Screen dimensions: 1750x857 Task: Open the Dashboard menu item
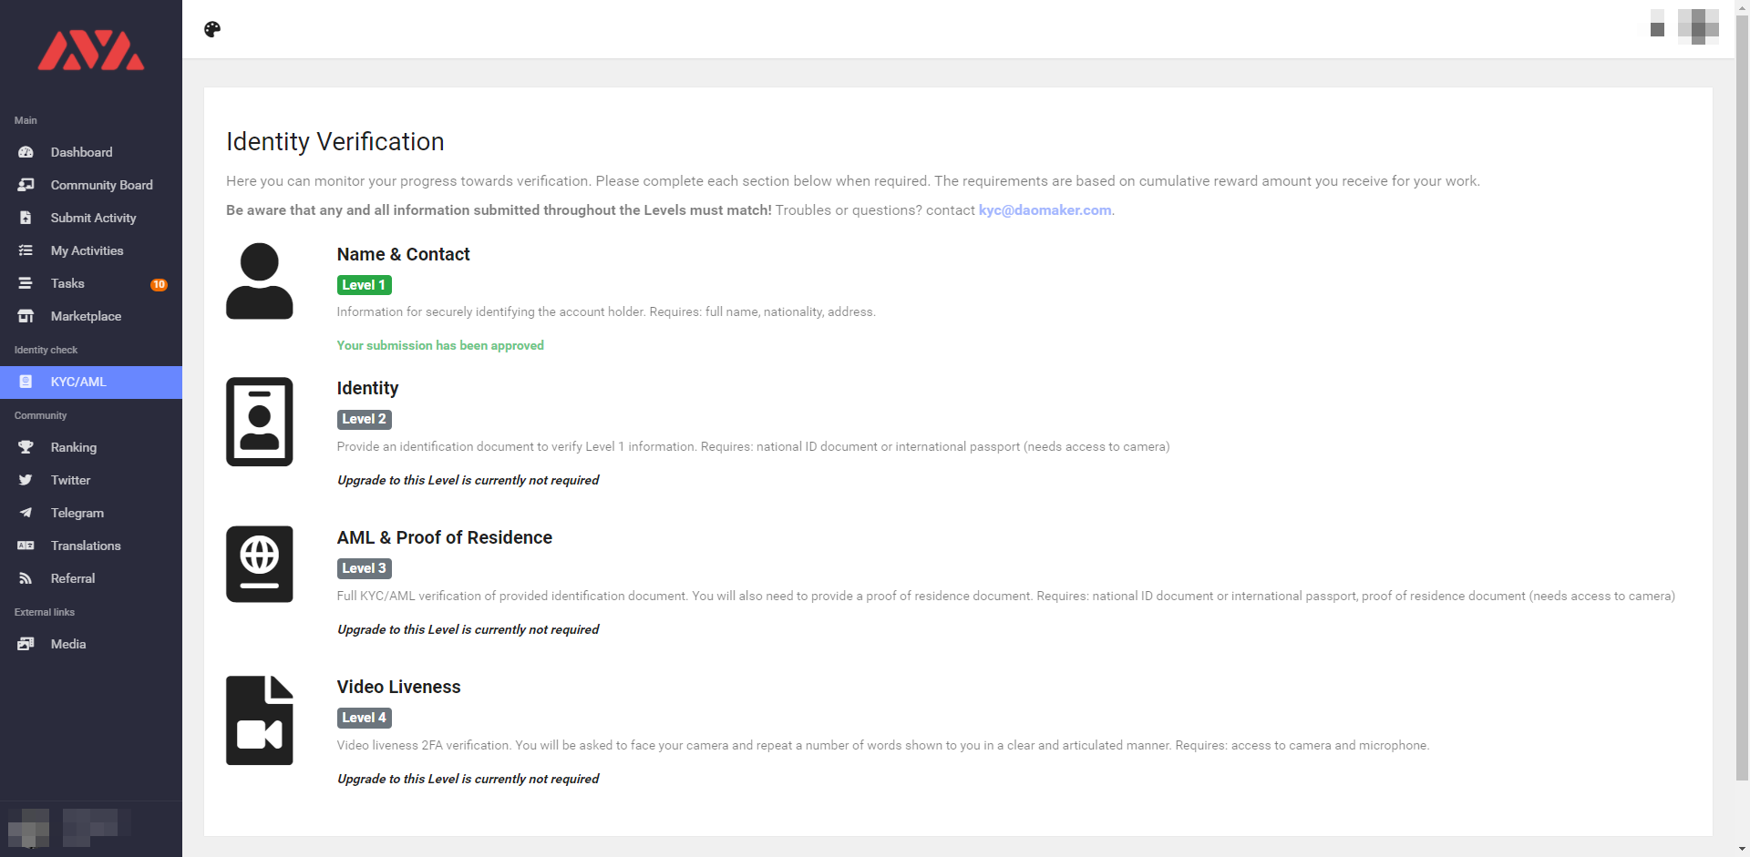coord(81,152)
